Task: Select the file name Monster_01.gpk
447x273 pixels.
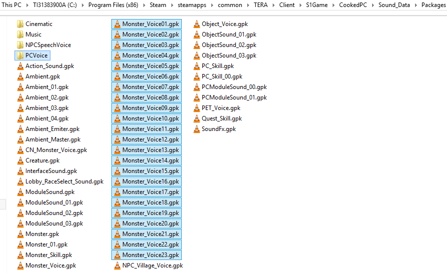Action: [46, 244]
